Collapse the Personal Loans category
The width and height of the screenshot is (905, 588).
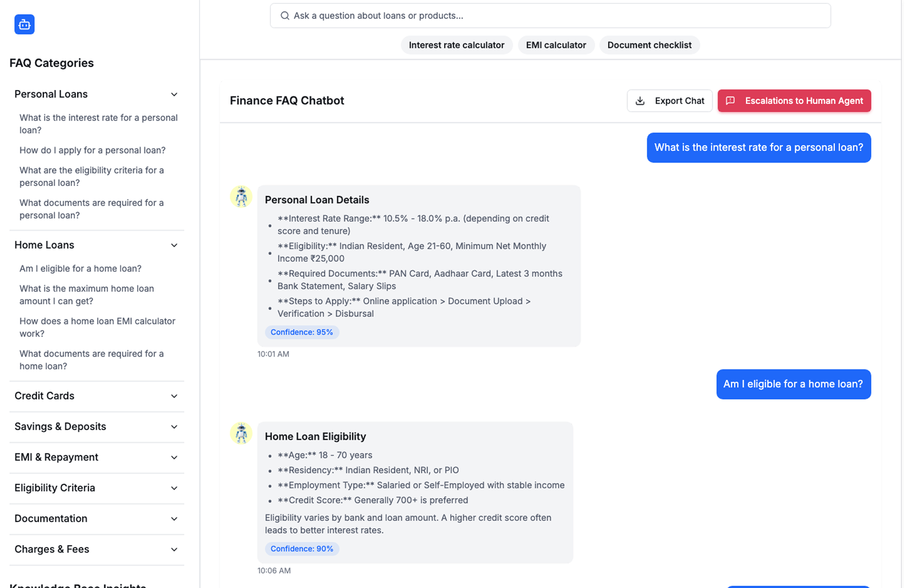click(174, 94)
